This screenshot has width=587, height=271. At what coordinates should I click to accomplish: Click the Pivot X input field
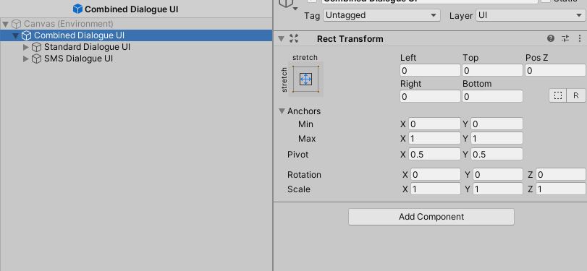tap(434, 155)
